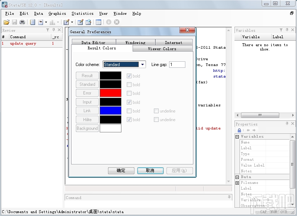Open the Color scheme dropdown
This screenshot has height=216, width=297.
142,64
